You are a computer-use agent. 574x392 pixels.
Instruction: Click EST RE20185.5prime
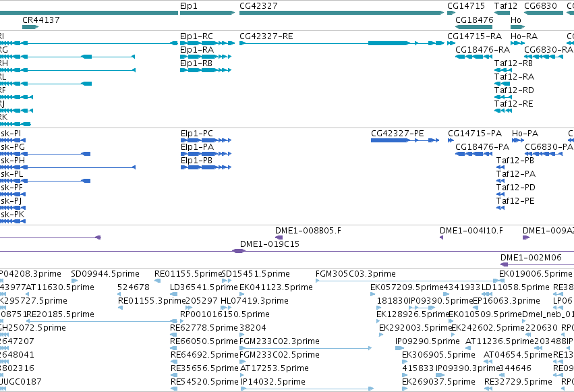[102, 321]
